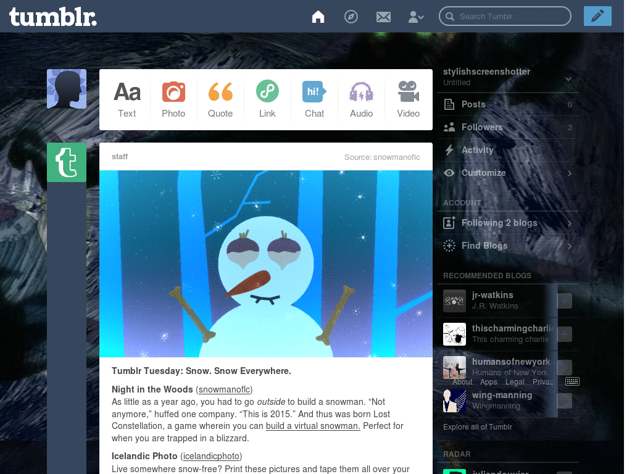Viewport: 632px width, 474px height.
Task: Create a new Video post
Action: 408,99
